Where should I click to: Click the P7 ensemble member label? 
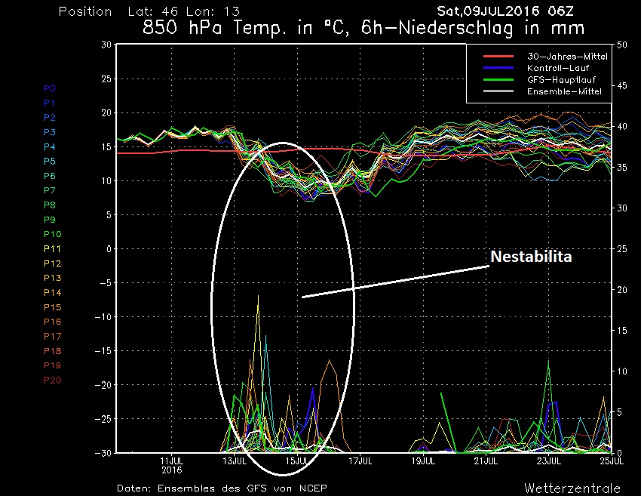click(x=50, y=190)
